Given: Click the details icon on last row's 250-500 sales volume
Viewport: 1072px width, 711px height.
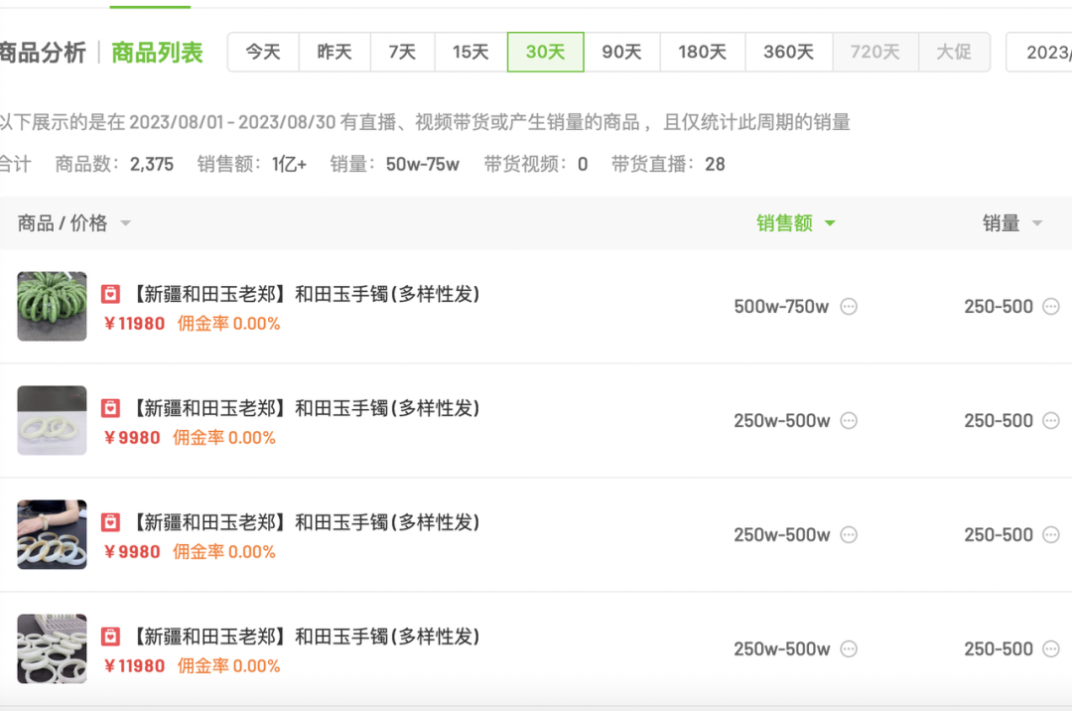Looking at the screenshot, I should [x=1051, y=649].
